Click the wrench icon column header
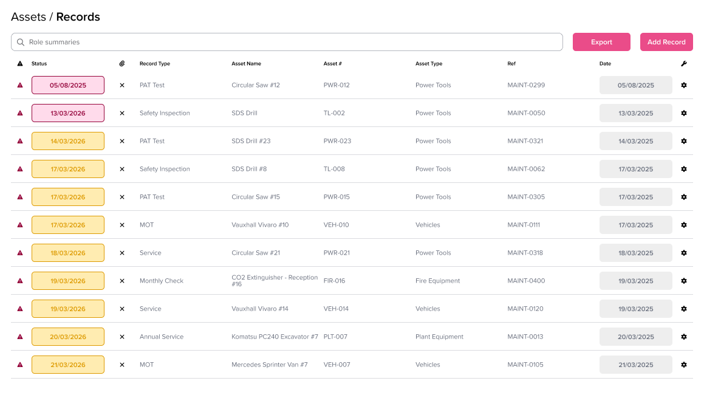The height and width of the screenshot is (395, 704). coord(683,64)
